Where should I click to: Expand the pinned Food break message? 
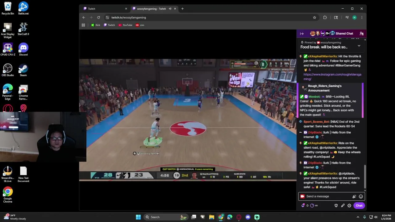[359, 46]
